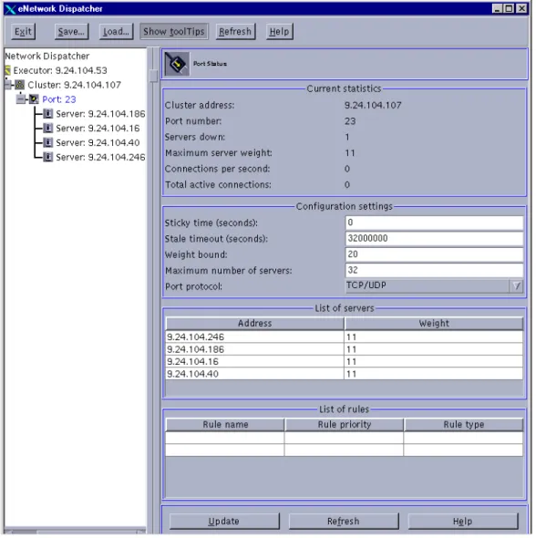Click the icon beside Server 9.24.104.186

click(x=48, y=113)
